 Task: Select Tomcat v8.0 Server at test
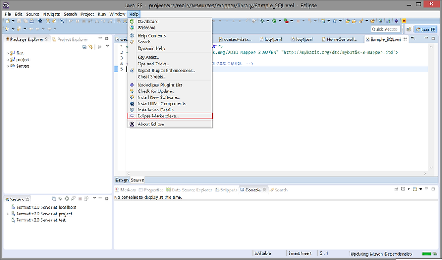coord(38,220)
